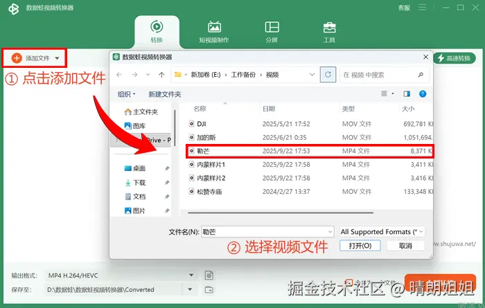This screenshot has height=308, width=485.
Task: Expand the address bar history dropdown
Action: 312,75
